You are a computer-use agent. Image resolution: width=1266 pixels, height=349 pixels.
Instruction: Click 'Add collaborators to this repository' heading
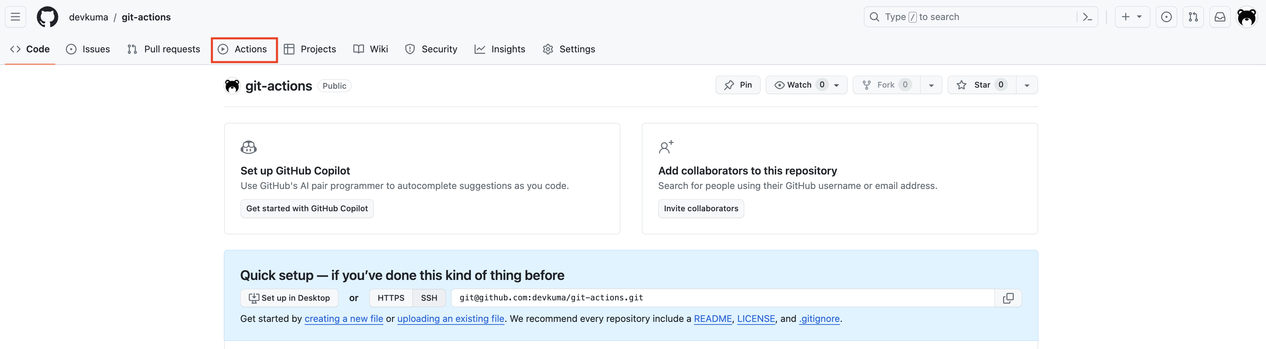748,171
